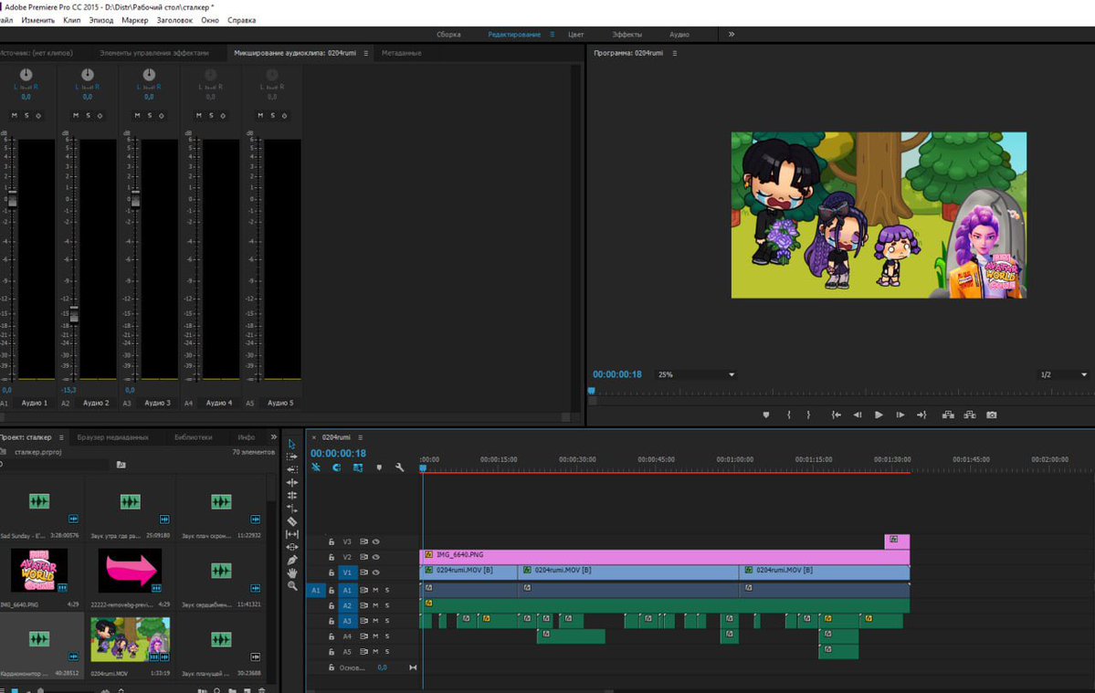The height and width of the screenshot is (693, 1095).
Task: Step back one frame
Action: pyautogui.click(x=857, y=415)
